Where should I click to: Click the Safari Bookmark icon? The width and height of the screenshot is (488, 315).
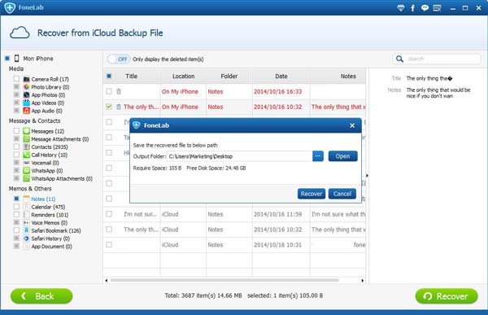[27, 230]
